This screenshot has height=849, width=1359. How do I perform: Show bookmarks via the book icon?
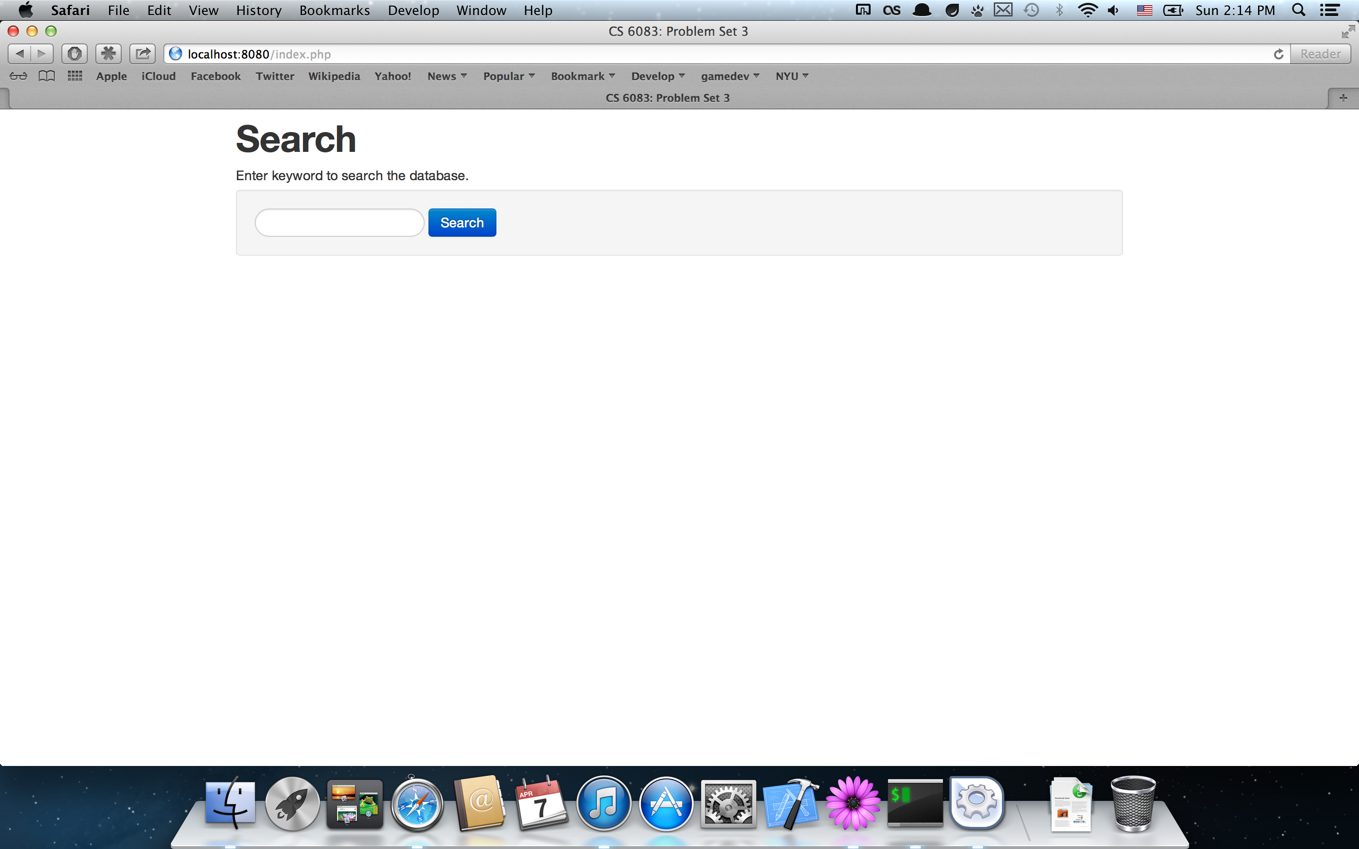[x=47, y=76]
